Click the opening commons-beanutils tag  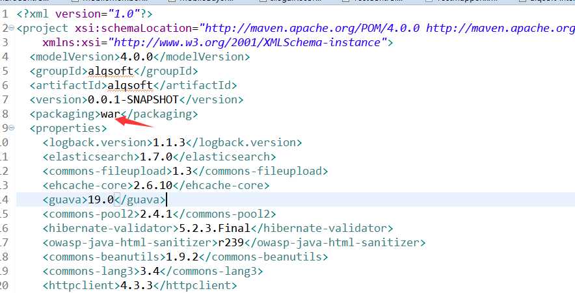(x=104, y=257)
